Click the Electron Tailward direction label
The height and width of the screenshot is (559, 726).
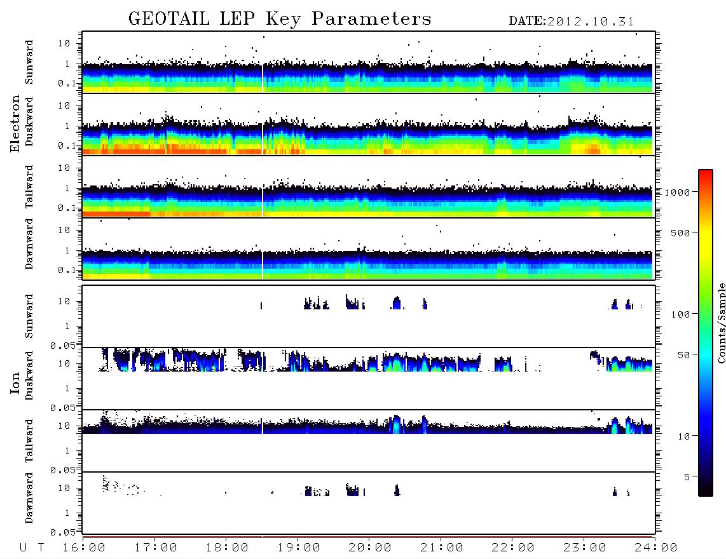(x=29, y=187)
